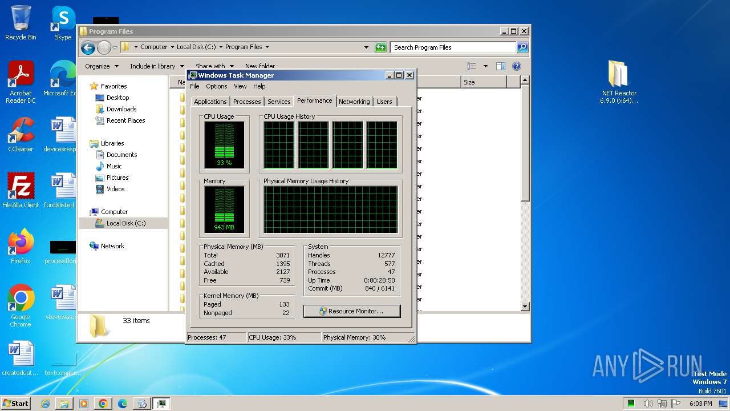Image resolution: width=730 pixels, height=411 pixels.
Task: Open Internet Explorer from taskbar
Action: point(45,404)
